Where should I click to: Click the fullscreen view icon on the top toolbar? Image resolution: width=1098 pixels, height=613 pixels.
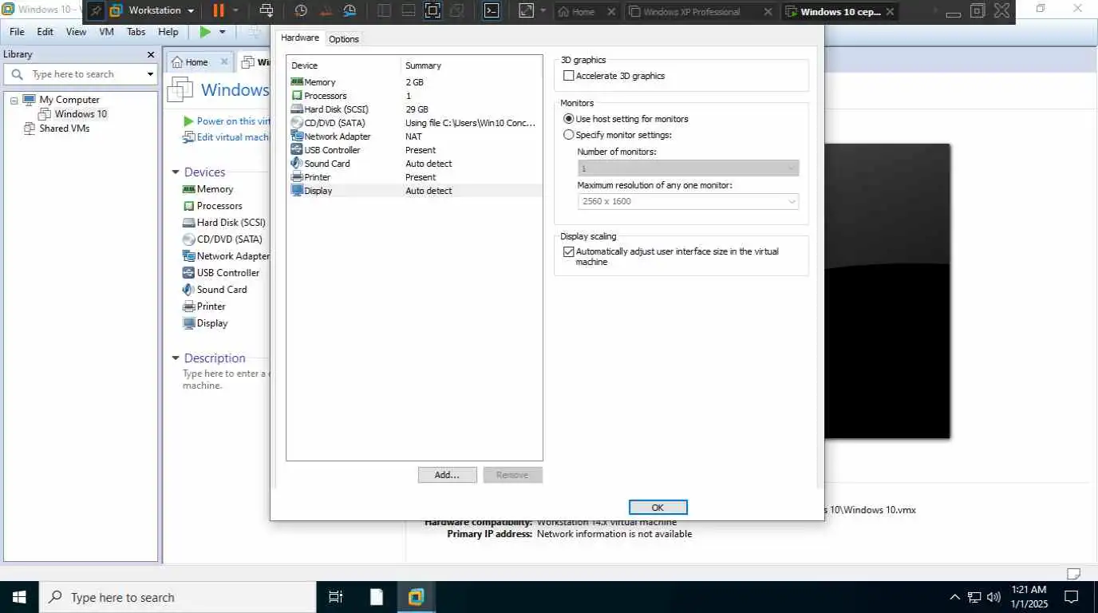coord(432,11)
